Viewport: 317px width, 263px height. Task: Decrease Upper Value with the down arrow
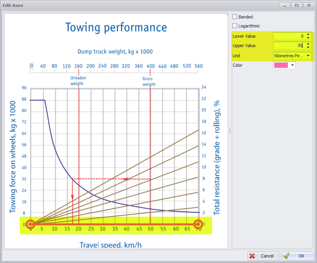308,47
